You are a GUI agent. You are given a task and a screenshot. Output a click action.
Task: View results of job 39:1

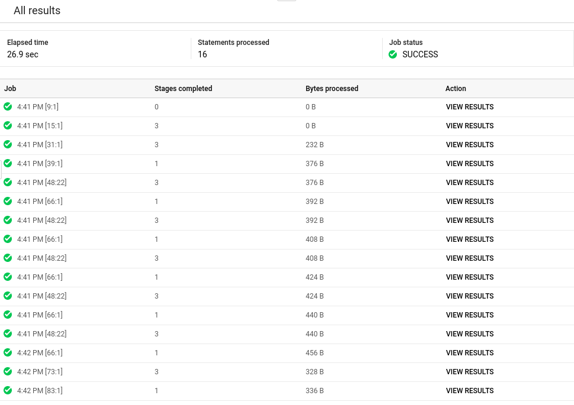470,164
